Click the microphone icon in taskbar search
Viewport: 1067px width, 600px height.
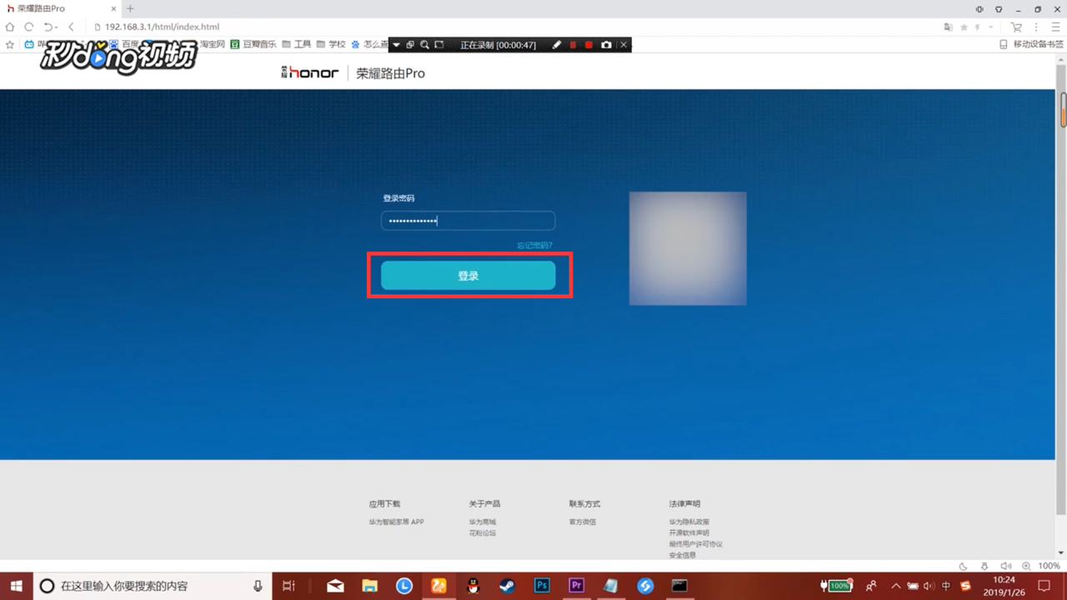click(258, 586)
